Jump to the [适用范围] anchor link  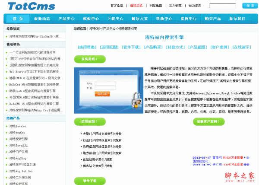pyautogui.click(x=109, y=47)
